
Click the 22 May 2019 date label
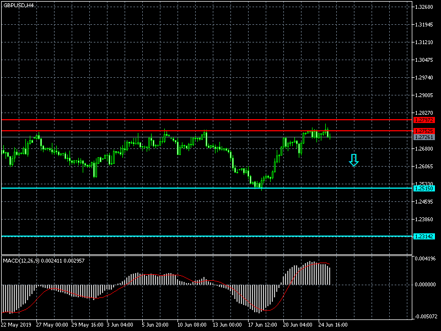[17, 324]
